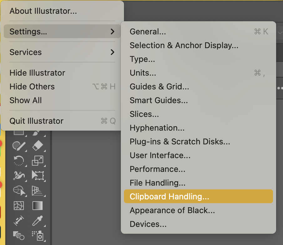Open Hyphenation settings
The image size is (283, 245).
[x=198, y=128]
